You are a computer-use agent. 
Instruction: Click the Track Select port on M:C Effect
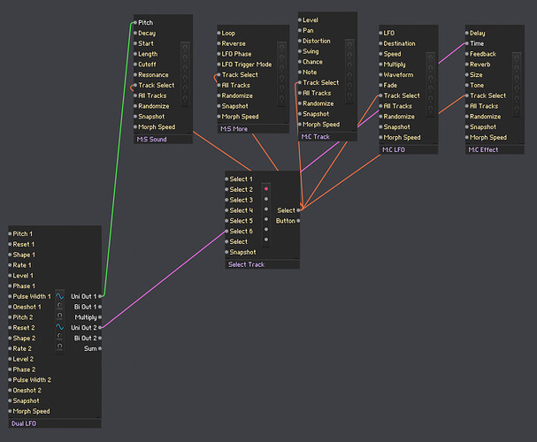coord(467,95)
